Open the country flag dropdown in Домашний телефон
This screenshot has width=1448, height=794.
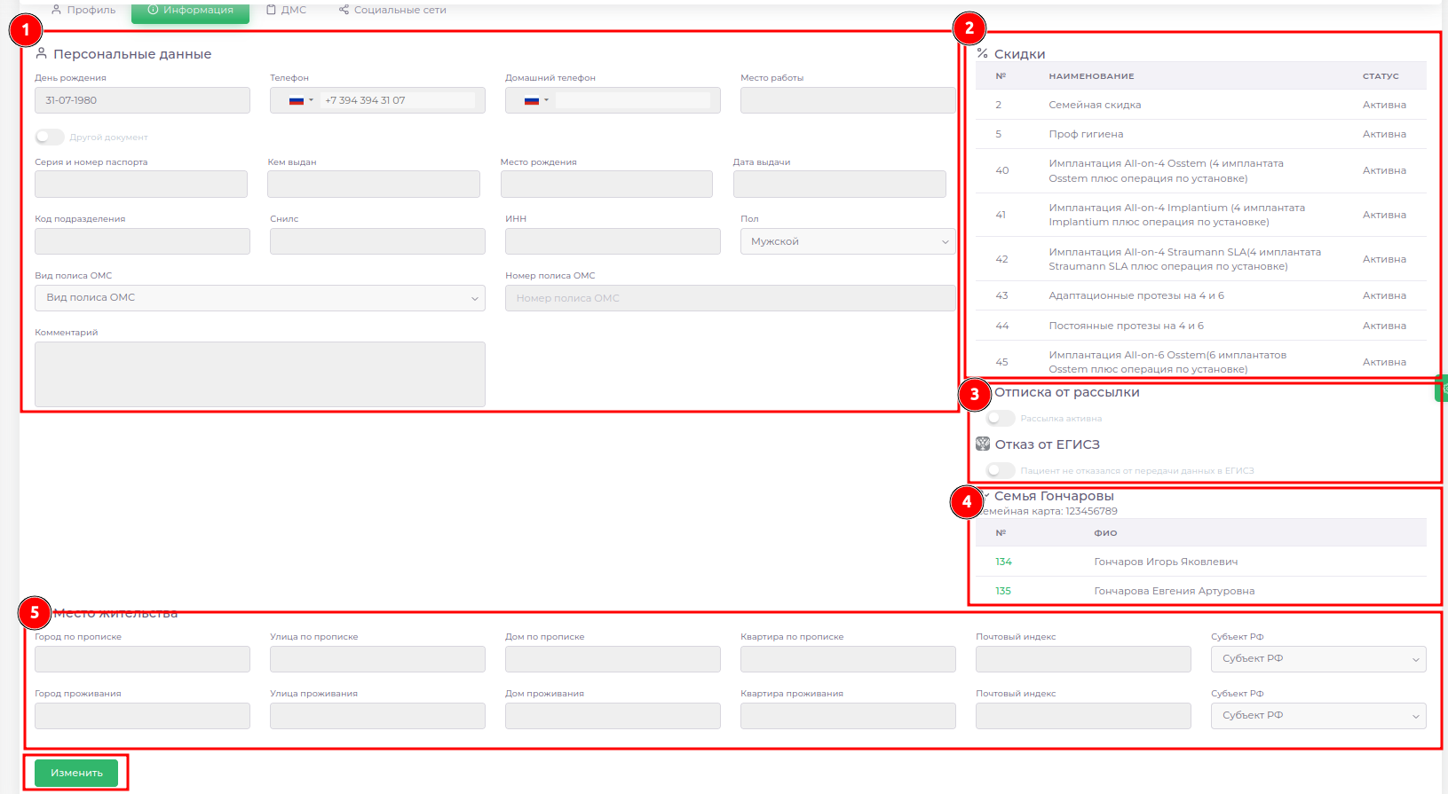pos(536,100)
